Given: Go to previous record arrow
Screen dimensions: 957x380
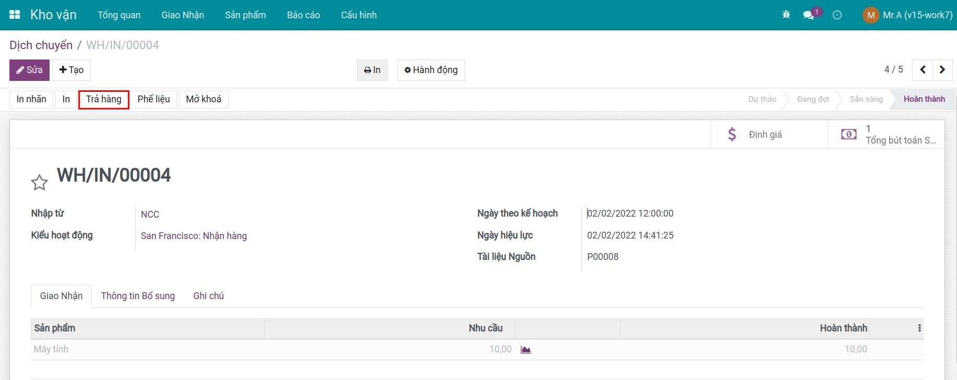Looking at the screenshot, I should click(x=923, y=70).
